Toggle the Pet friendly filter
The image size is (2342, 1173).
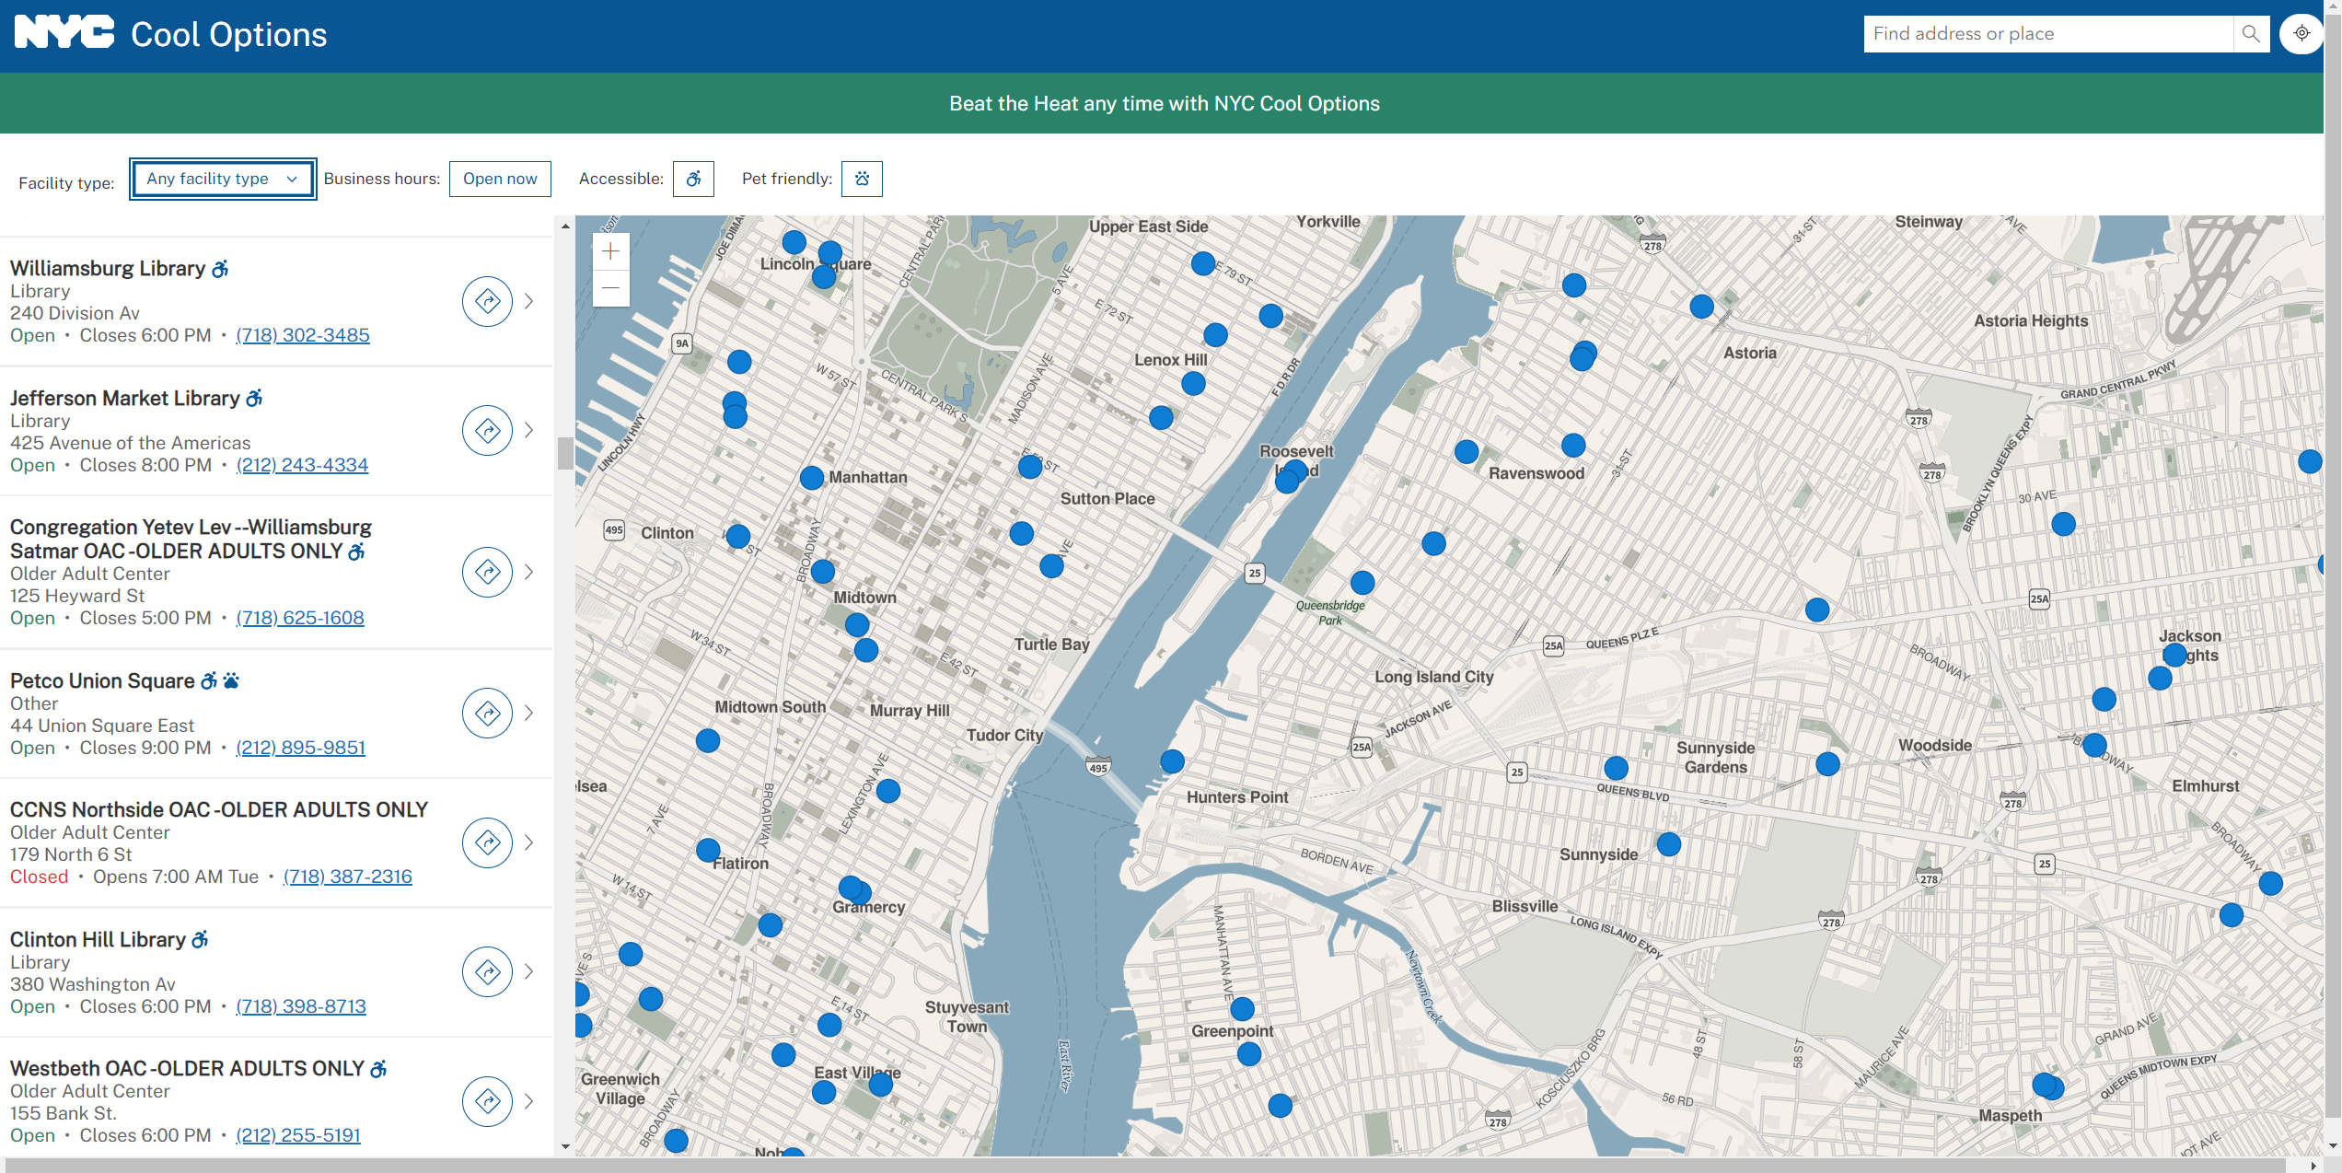point(862,179)
